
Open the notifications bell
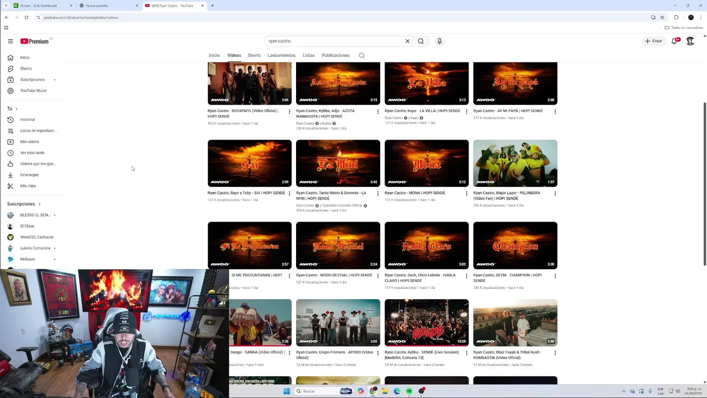675,41
